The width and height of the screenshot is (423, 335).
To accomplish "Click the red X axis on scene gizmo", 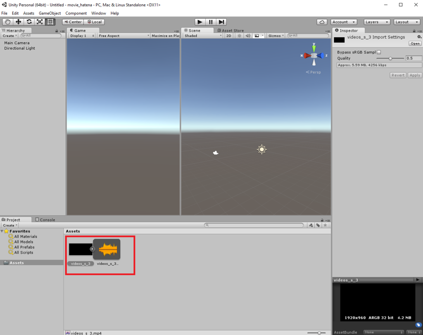I will point(307,56).
